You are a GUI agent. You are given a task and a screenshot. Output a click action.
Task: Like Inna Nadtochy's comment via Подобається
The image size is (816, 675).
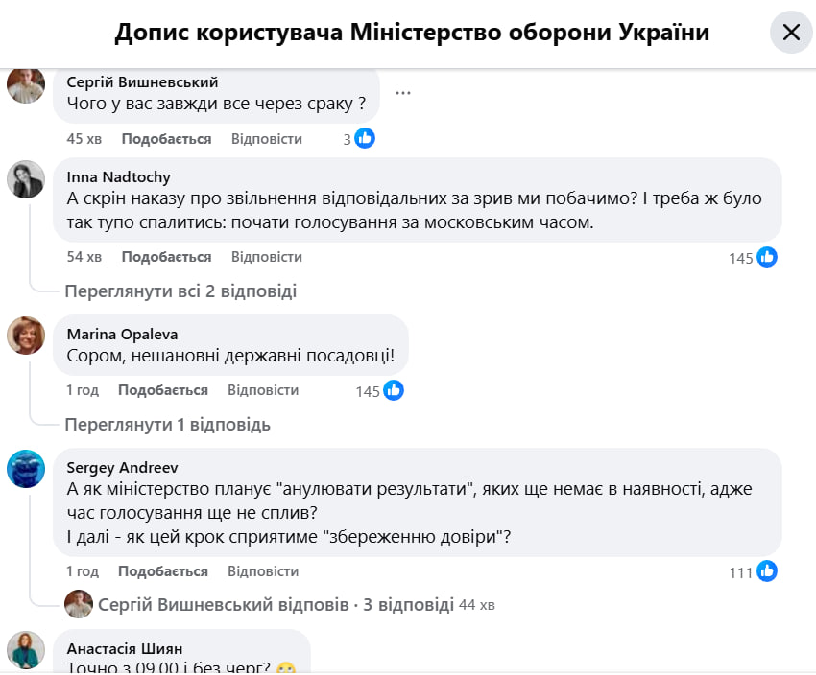(x=166, y=257)
